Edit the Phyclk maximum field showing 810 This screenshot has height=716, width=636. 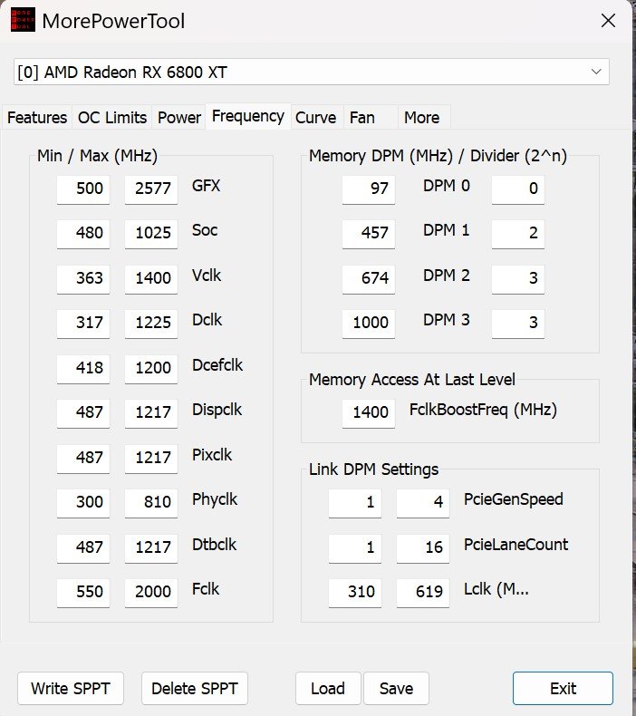pyautogui.click(x=151, y=503)
